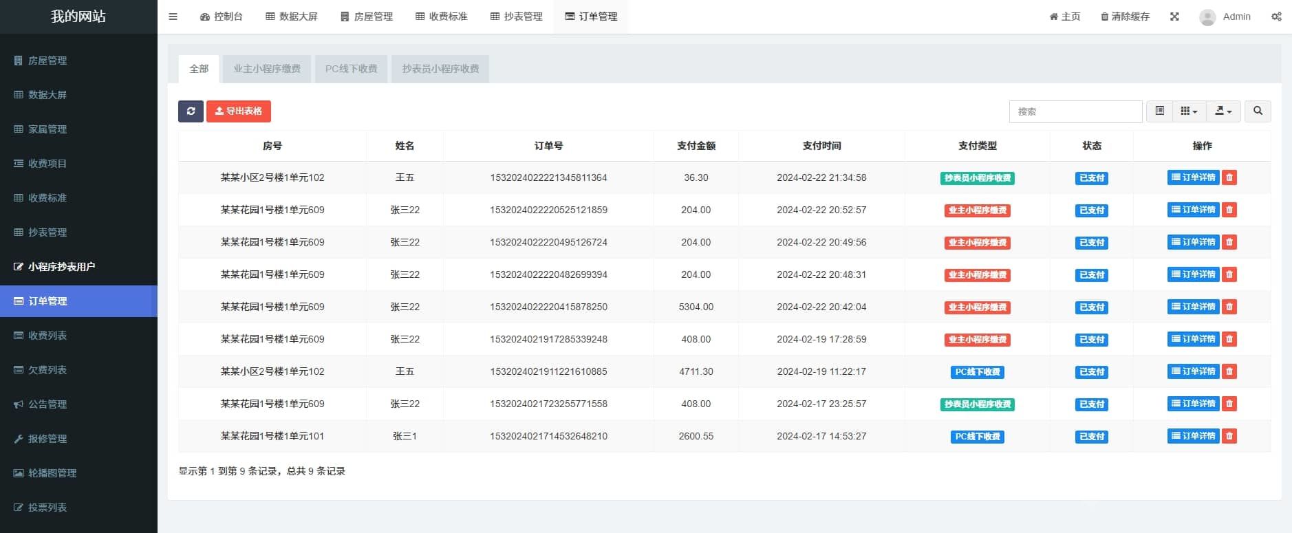1292x533 pixels.
Task: Switch to the 业主小程序缴费 tab
Action: (267, 69)
